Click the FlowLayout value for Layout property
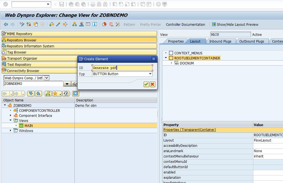 coord(262,140)
